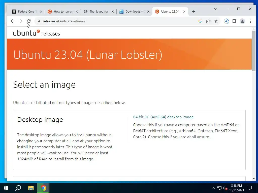Click the page's vertical scrollbar thumb

(254, 51)
